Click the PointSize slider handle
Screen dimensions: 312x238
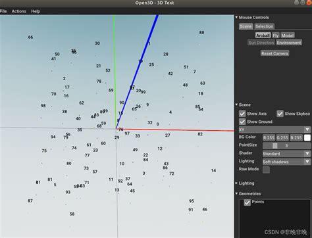pyautogui.click(x=275, y=145)
